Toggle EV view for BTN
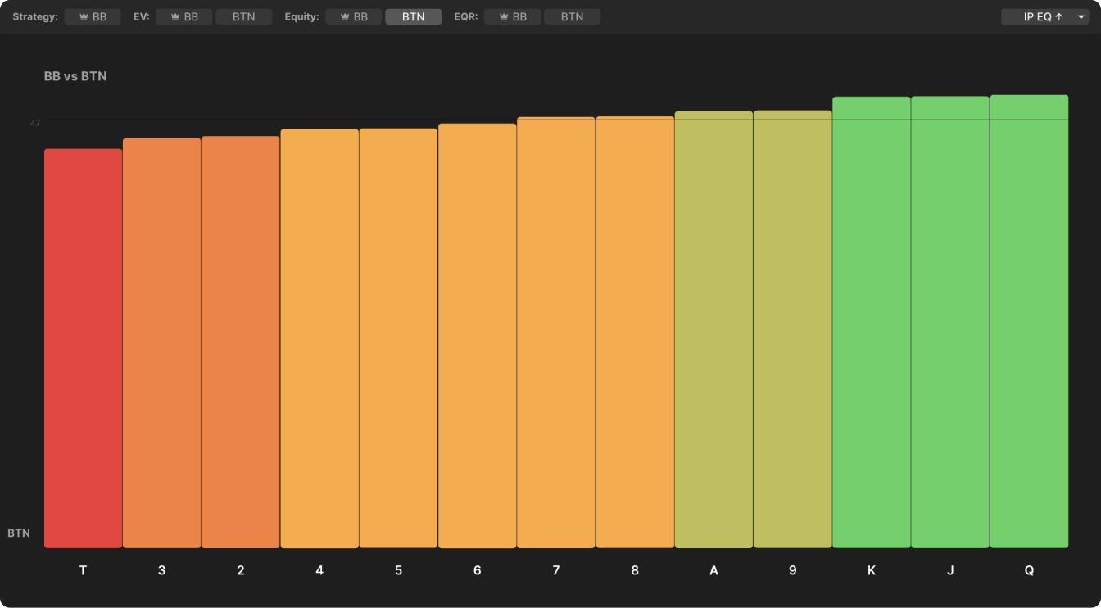This screenshot has height=608, width=1101. click(243, 16)
